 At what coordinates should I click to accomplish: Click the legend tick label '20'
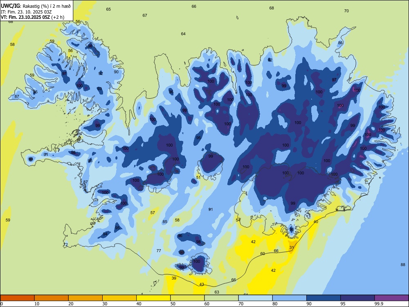tap(71, 304)
